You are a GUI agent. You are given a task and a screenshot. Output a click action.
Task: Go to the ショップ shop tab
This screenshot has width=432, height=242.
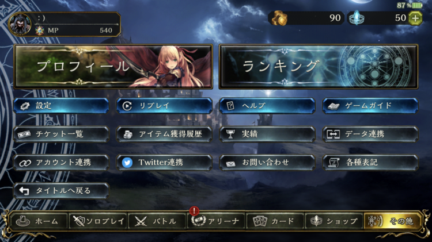334,221
